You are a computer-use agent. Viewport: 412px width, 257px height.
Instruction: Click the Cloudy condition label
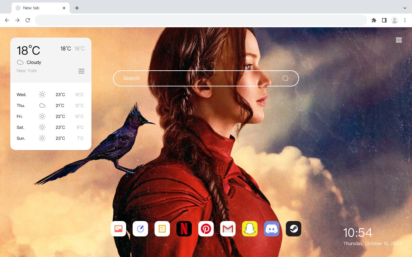[x=34, y=62]
